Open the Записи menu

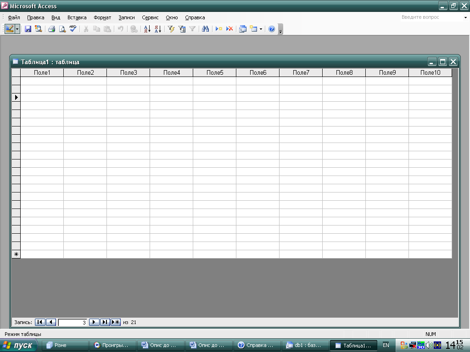[127, 18]
